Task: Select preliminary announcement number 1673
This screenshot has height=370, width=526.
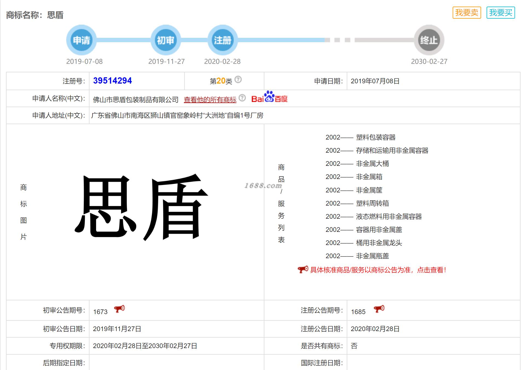Action: (100, 312)
